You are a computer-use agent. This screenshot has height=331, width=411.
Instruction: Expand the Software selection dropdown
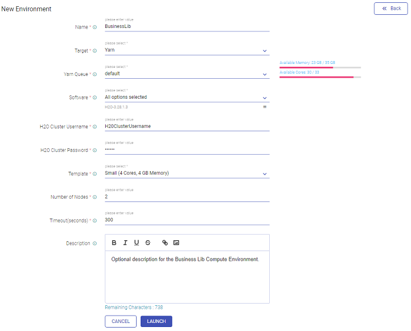click(x=187, y=97)
